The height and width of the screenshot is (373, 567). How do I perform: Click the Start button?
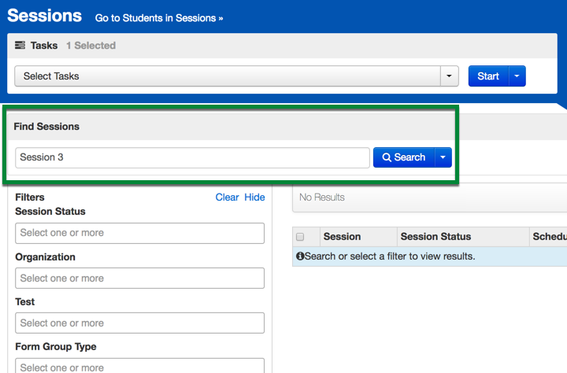click(488, 76)
